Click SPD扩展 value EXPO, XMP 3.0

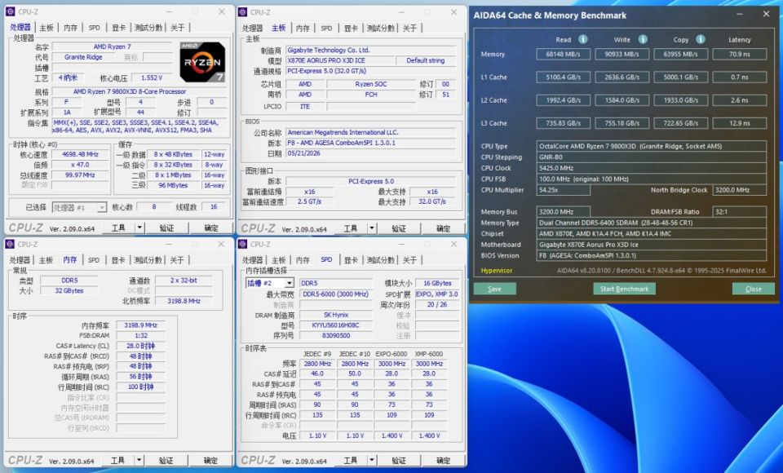(436, 294)
